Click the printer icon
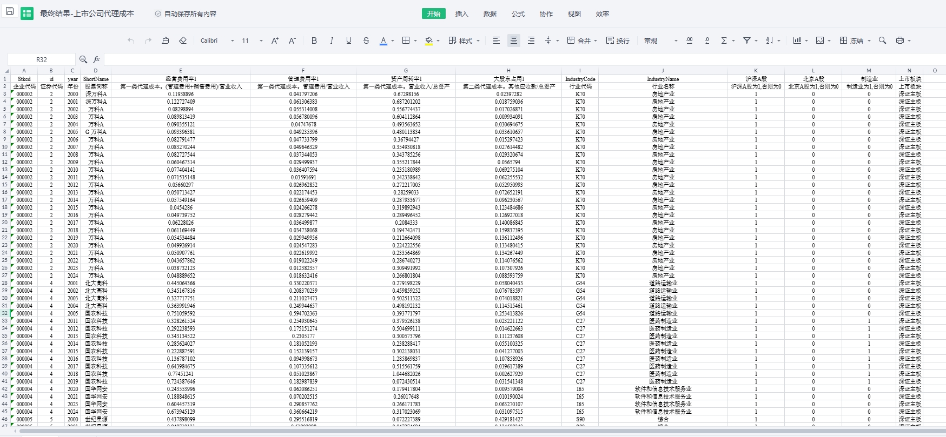 point(900,41)
